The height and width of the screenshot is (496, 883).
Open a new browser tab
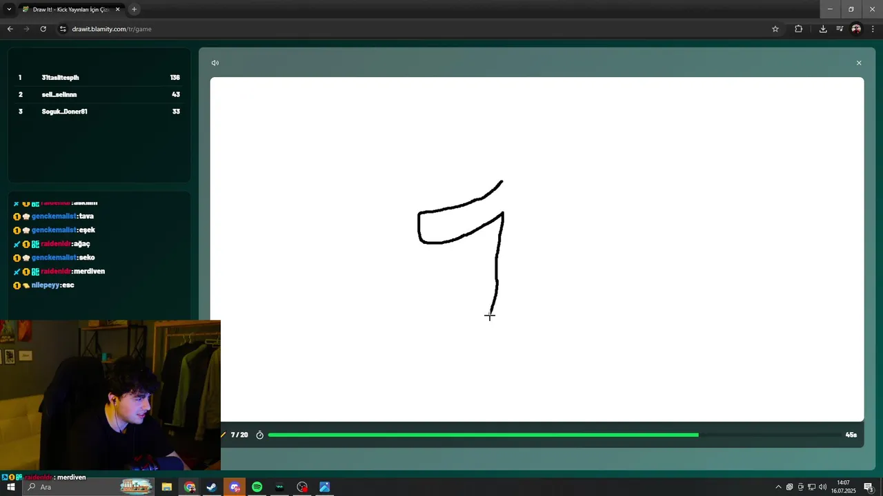click(135, 10)
